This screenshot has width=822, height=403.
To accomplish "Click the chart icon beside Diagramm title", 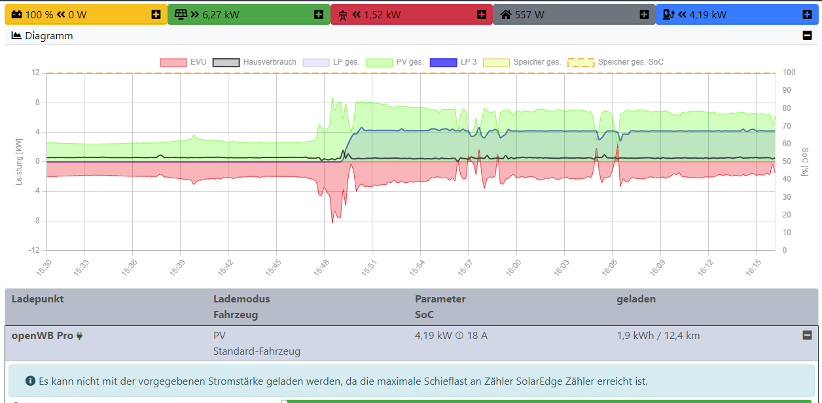I will click(17, 36).
